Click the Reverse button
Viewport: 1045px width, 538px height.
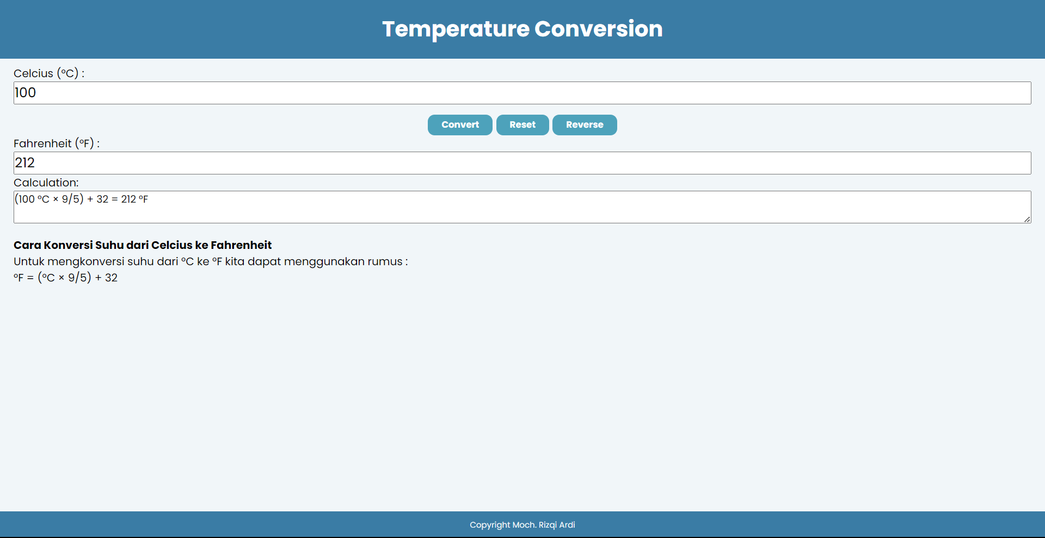[x=585, y=125]
